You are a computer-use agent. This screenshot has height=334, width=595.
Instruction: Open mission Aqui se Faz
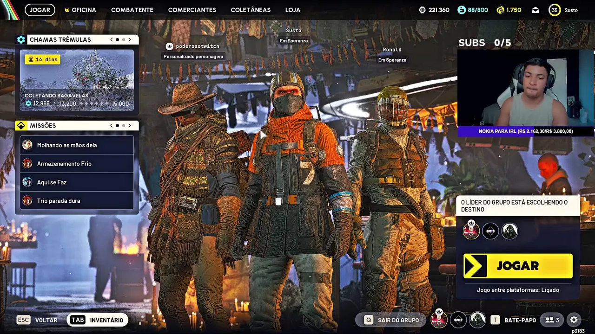[x=77, y=182]
